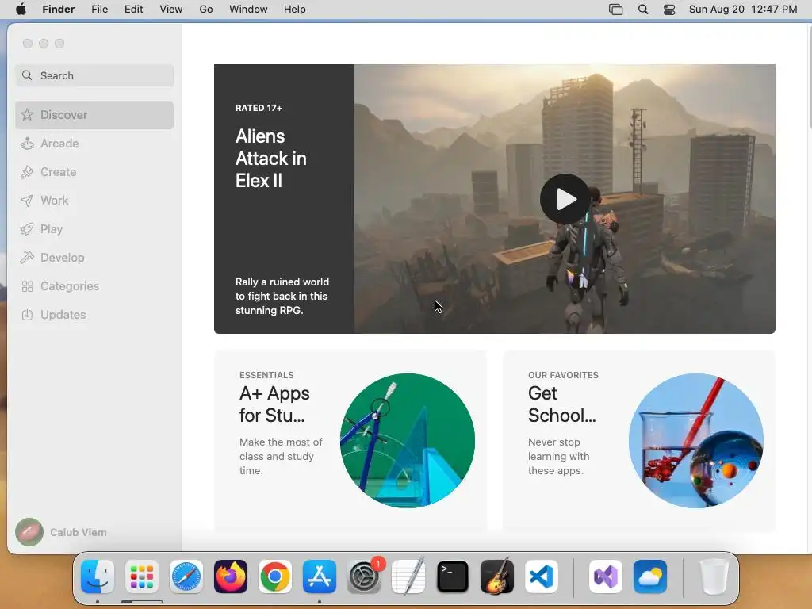The width and height of the screenshot is (812, 609).
Task: Click the Create paintbrush icon
Action: (x=27, y=172)
